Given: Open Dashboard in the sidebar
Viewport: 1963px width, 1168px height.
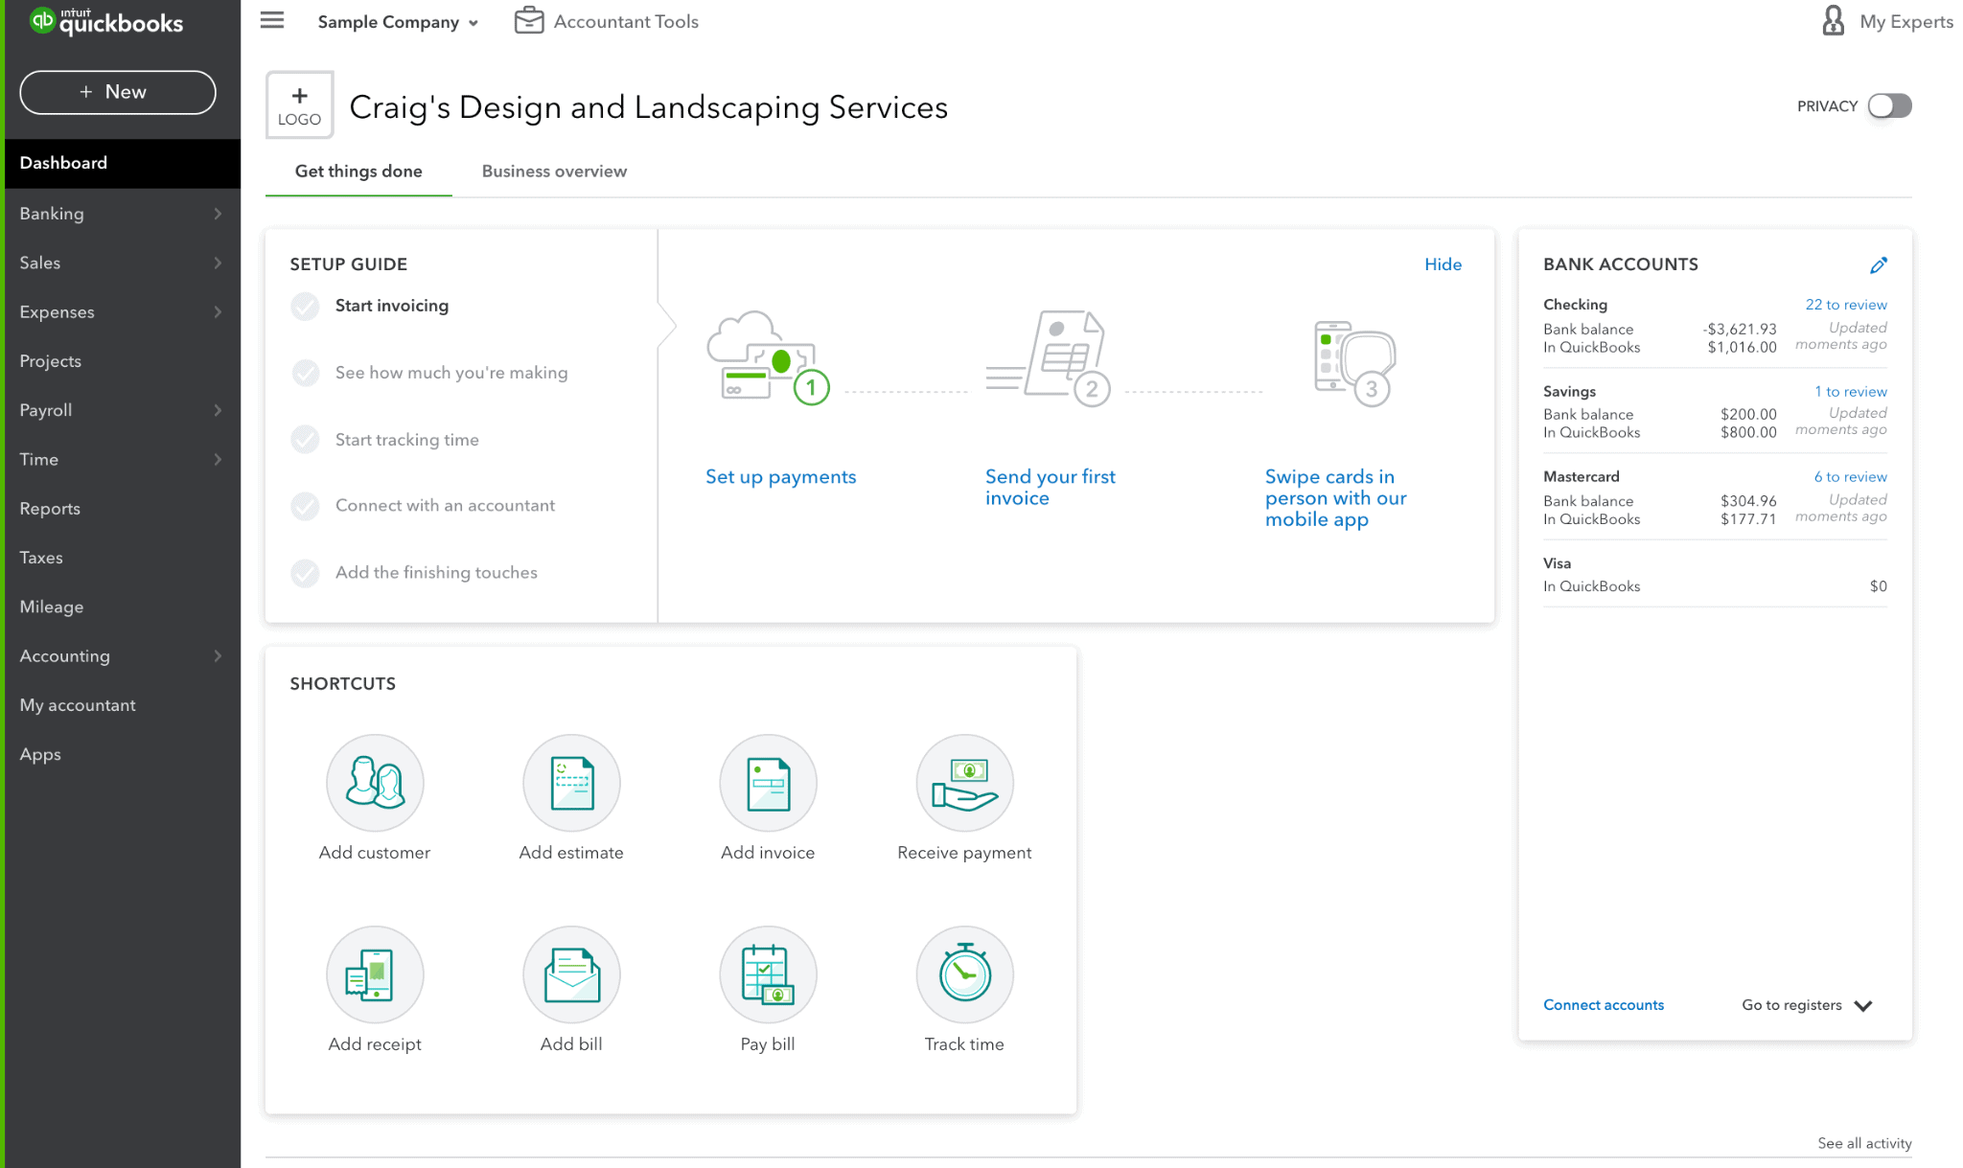Looking at the screenshot, I should (123, 163).
